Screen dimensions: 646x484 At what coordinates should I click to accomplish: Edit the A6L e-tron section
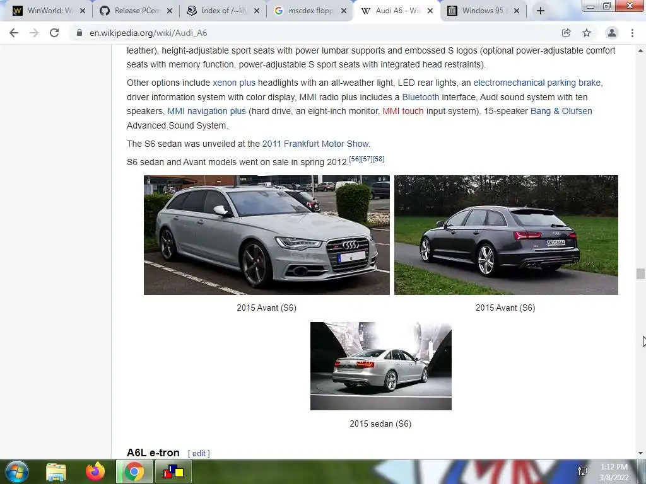[199, 453]
